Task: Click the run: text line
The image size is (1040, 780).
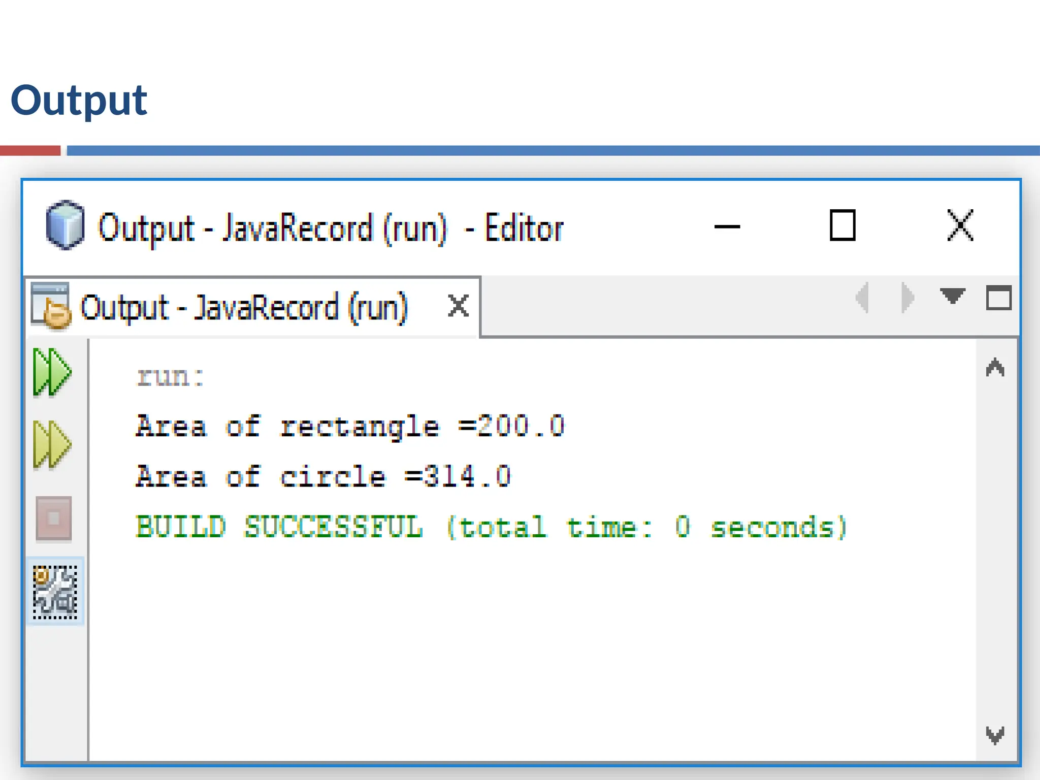Action: click(171, 377)
